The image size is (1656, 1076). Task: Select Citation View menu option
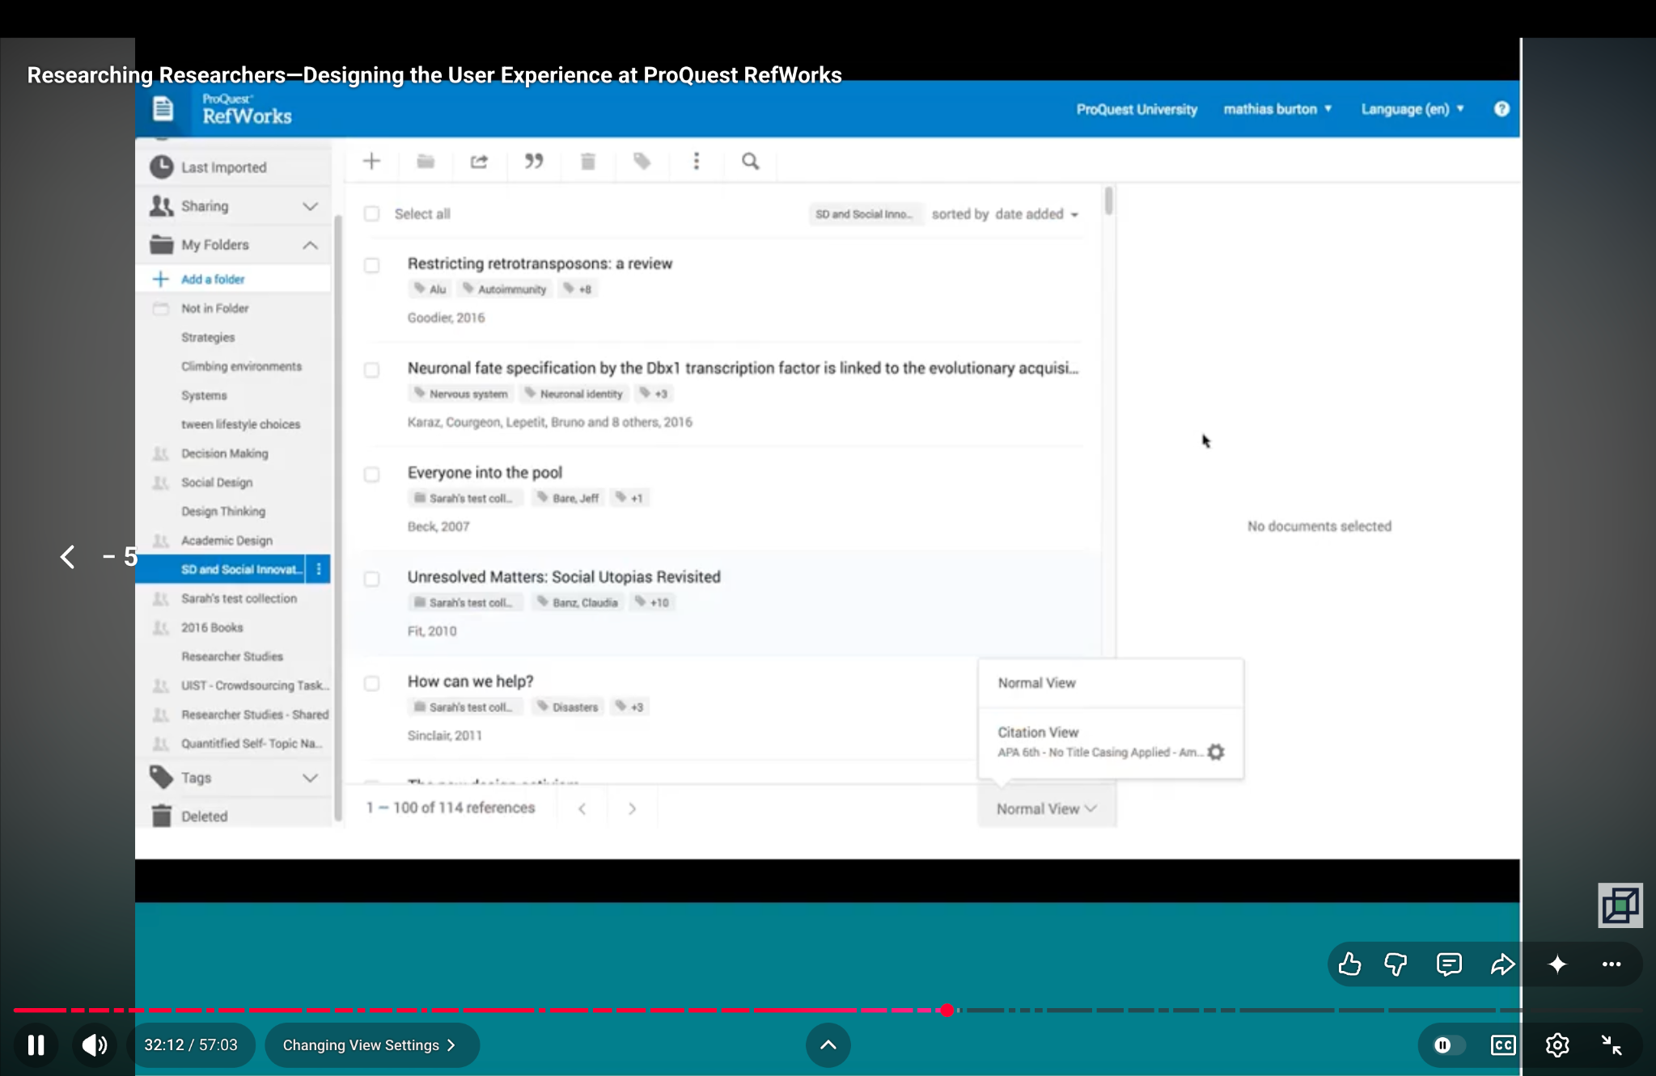1110,741
